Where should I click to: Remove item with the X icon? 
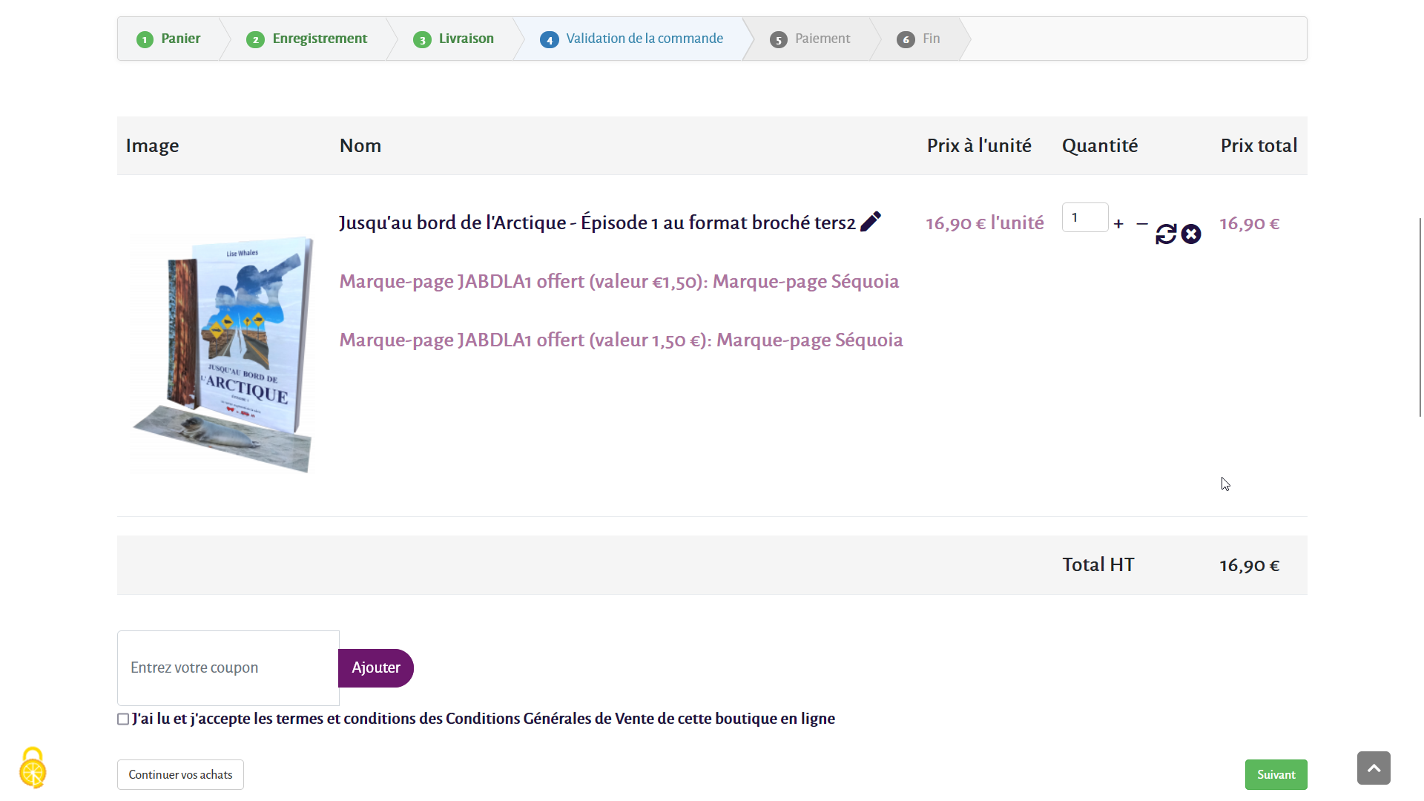[x=1191, y=234]
